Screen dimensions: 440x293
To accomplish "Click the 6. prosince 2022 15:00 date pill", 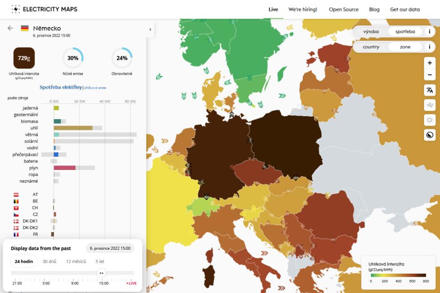I will point(110,248).
